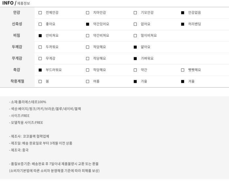Toggle the 가벼워요 weight checkbox
This screenshot has width=229, height=188.
(135, 59)
